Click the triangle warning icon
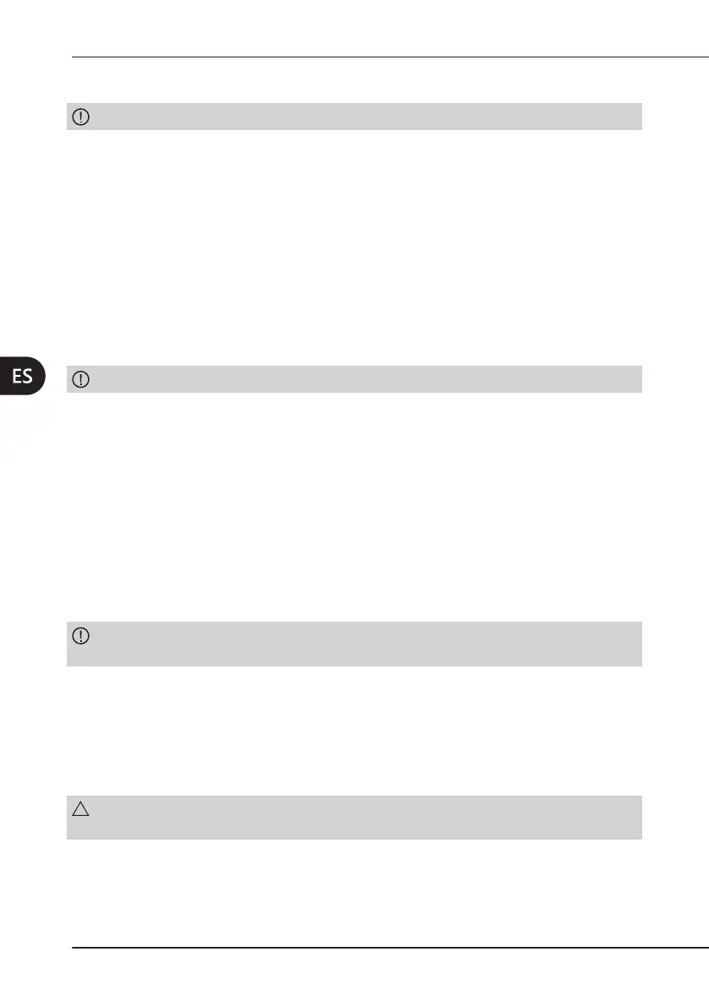The width and height of the screenshot is (709, 1006). tap(81, 810)
